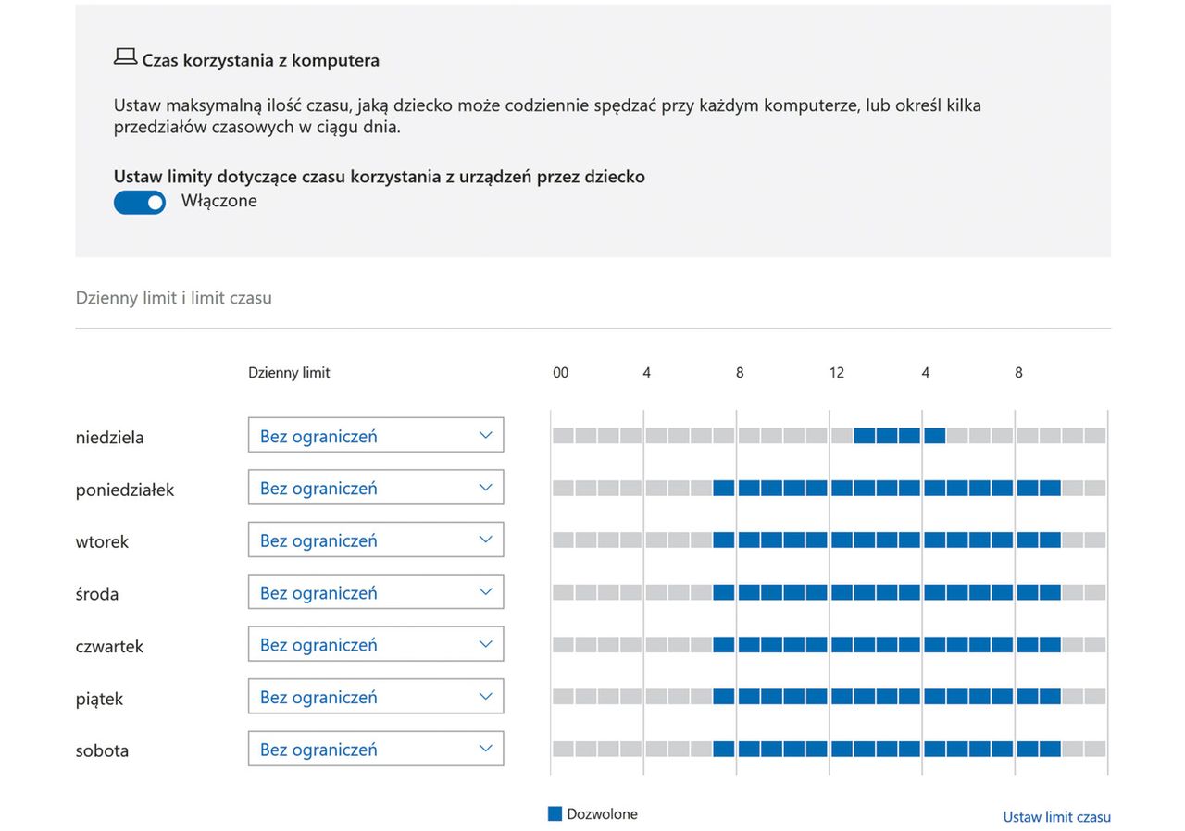Choose a limit in the czwartek dropdown
The image size is (1185, 831).
(376, 644)
